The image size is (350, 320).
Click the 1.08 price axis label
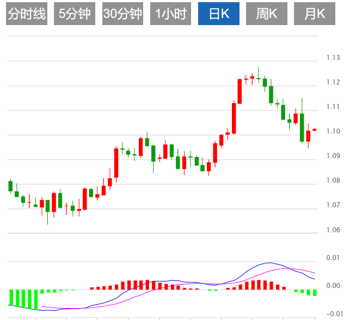click(x=333, y=180)
